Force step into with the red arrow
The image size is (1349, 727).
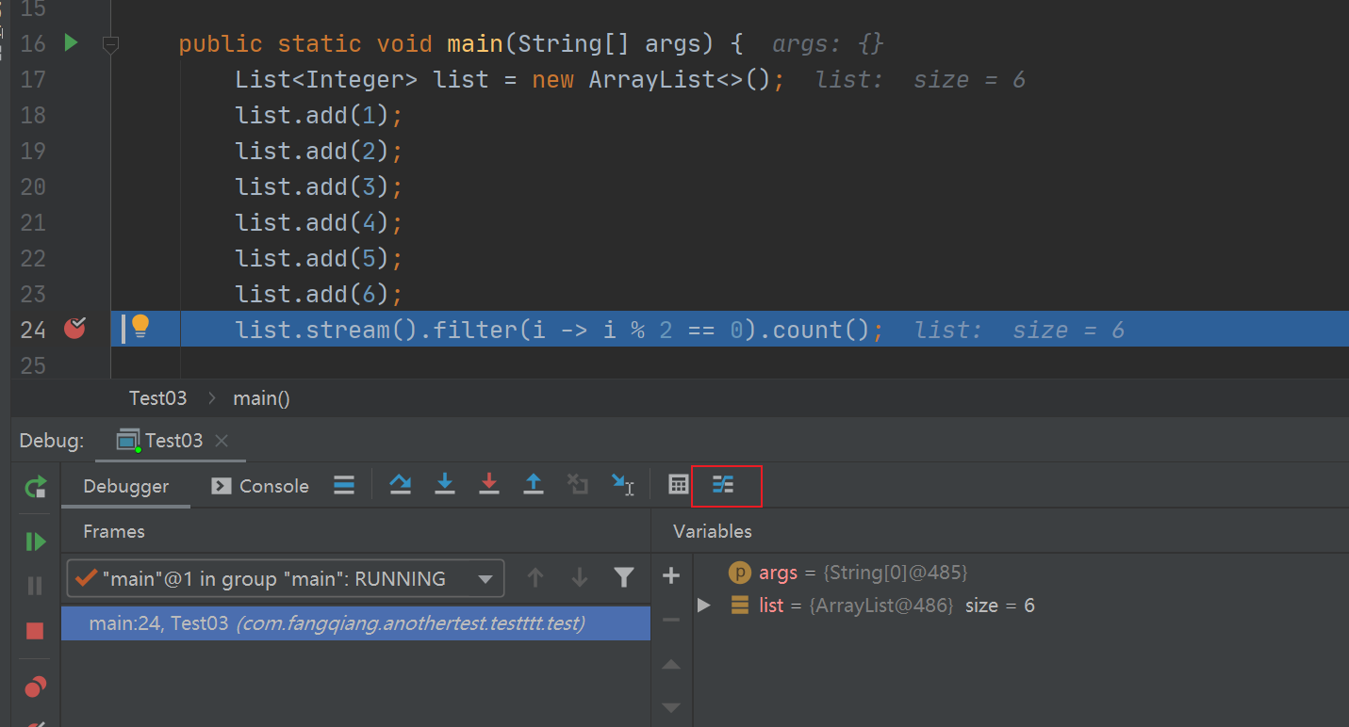[489, 485]
